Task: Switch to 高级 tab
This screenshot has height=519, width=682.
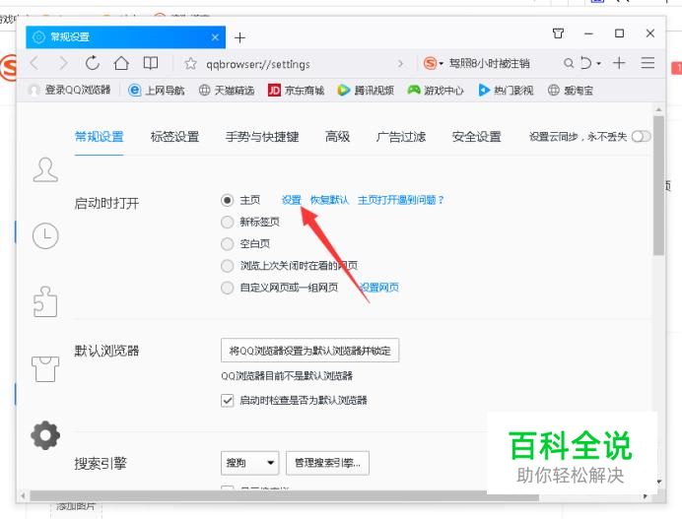Action: (x=337, y=137)
